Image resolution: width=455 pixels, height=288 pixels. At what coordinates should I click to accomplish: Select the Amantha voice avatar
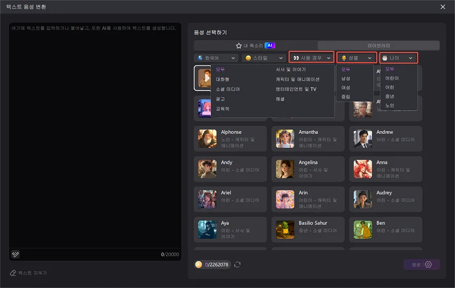click(285, 139)
